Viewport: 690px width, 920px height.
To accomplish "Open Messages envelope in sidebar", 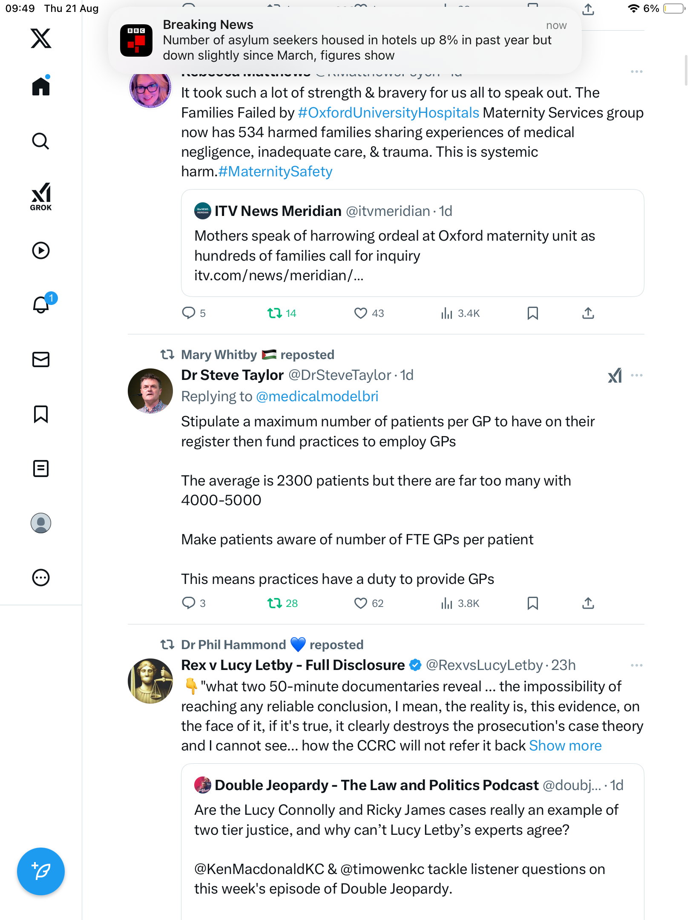I will click(x=41, y=359).
